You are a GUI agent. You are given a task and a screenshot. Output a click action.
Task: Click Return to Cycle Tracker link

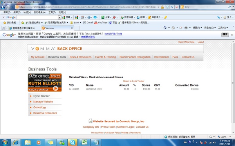[134, 81]
